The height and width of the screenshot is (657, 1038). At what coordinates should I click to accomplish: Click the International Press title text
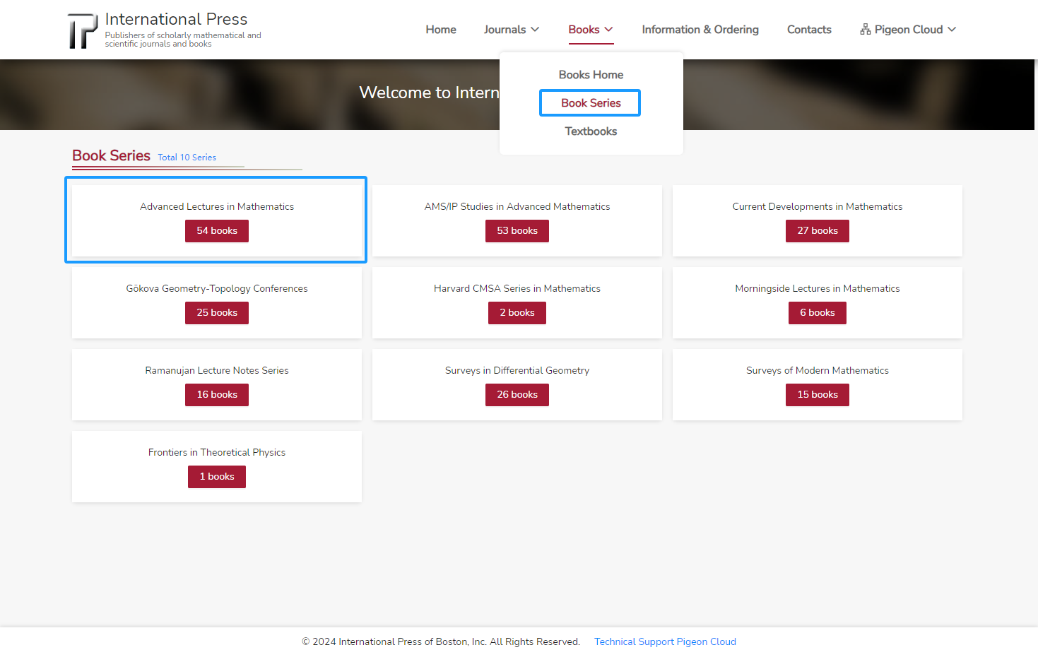tap(177, 19)
